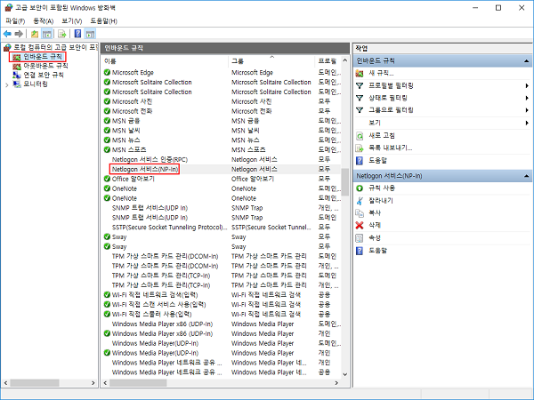Select the Microsoft Edge rule row
The width and height of the screenshot is (534, 400).
coord(222,73)
